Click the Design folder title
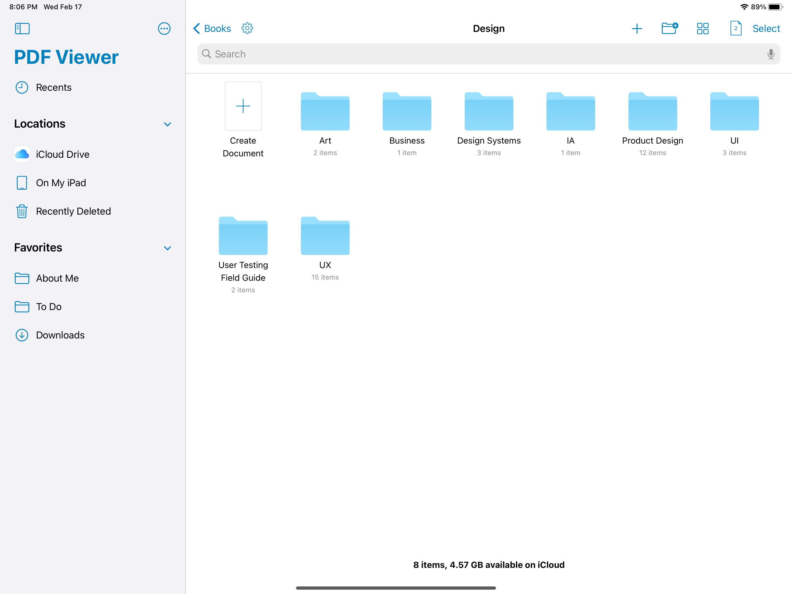 (x=488, y=29)
